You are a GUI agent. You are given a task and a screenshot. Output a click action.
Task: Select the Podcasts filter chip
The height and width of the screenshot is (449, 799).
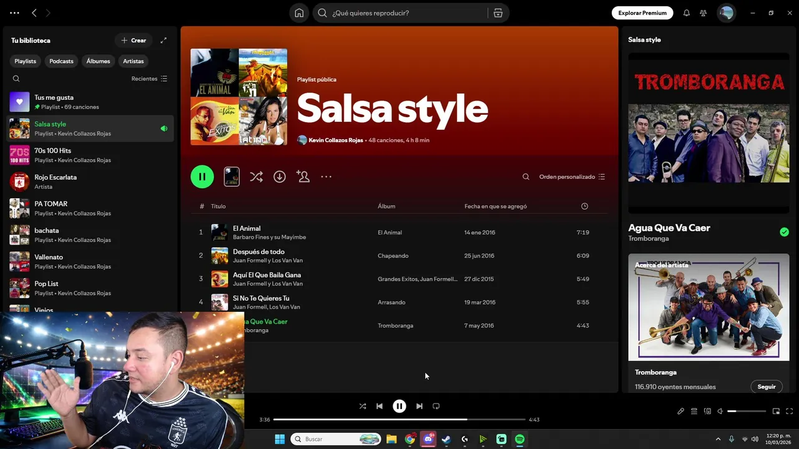pos(61,61)
